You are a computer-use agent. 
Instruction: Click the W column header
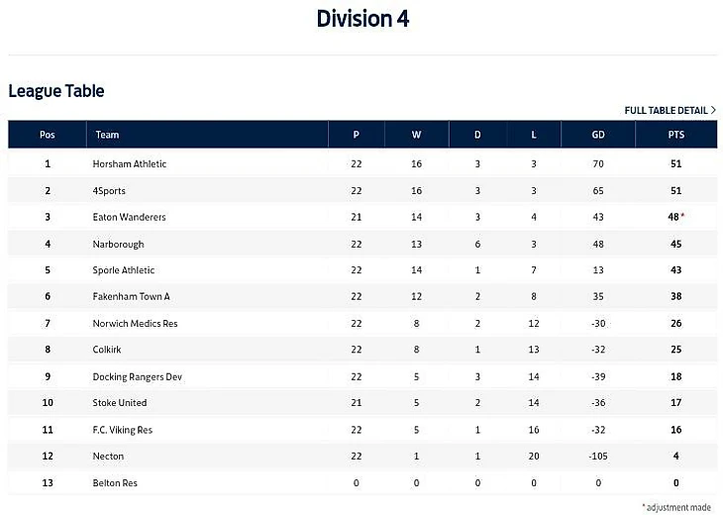pyautogui.click(x=416, y=135)
